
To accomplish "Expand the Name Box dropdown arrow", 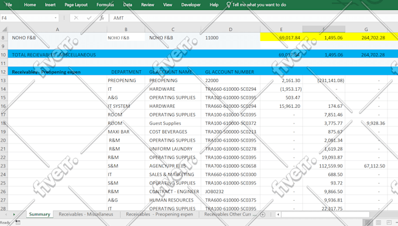I will 56,18.
